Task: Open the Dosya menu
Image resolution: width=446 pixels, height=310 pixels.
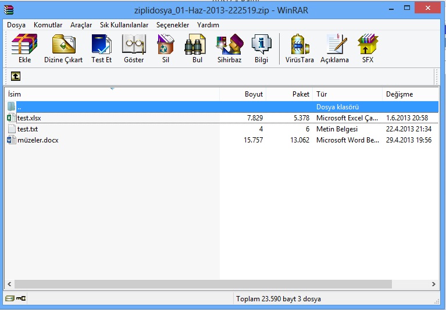Action: point(16,25)
